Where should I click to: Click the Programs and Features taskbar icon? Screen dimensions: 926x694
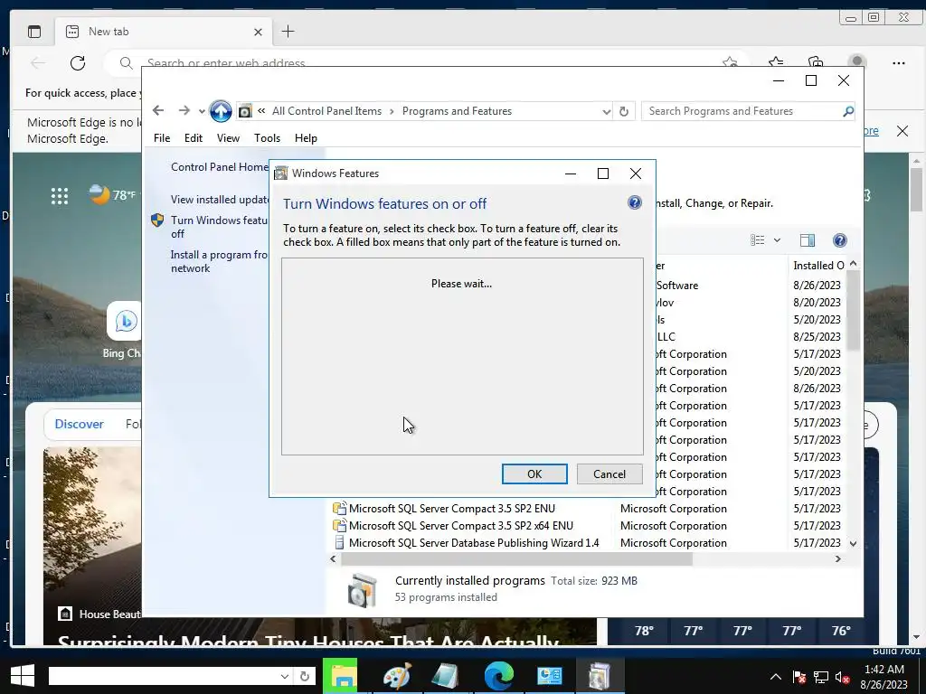coord(599,676)
